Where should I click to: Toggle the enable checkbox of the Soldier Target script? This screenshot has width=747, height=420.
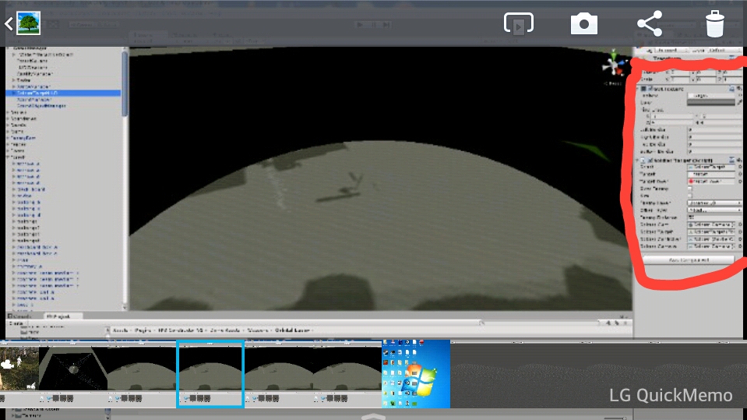[x=650, y=161]
